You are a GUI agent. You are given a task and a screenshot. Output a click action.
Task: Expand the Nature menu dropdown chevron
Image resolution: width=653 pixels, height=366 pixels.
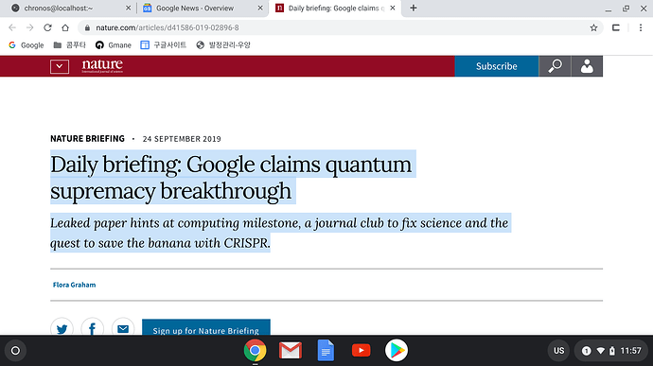tap(60, 66)
